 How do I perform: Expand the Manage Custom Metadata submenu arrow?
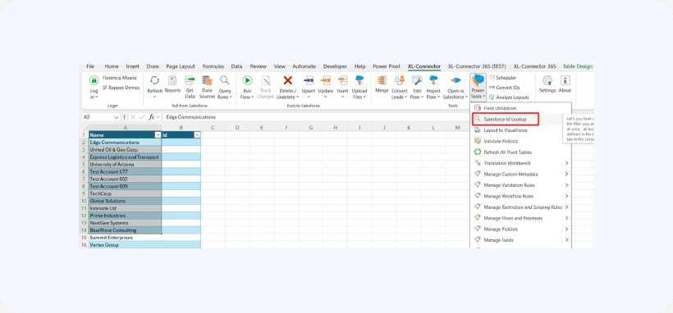[x=566, y=175]
